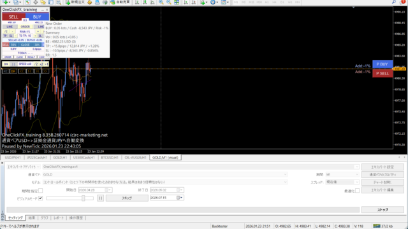Screen dimensions: 408x229
Task: Click the RE button on chart
Action: tap(5, 71)
